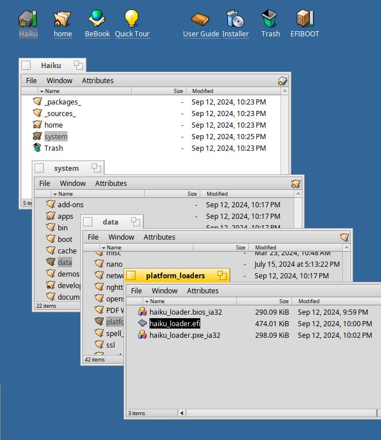Image resolution: width=381 pixels, height=440 pixels.
Task: Open File menu in data window
Action: click(x=93, y=237)
